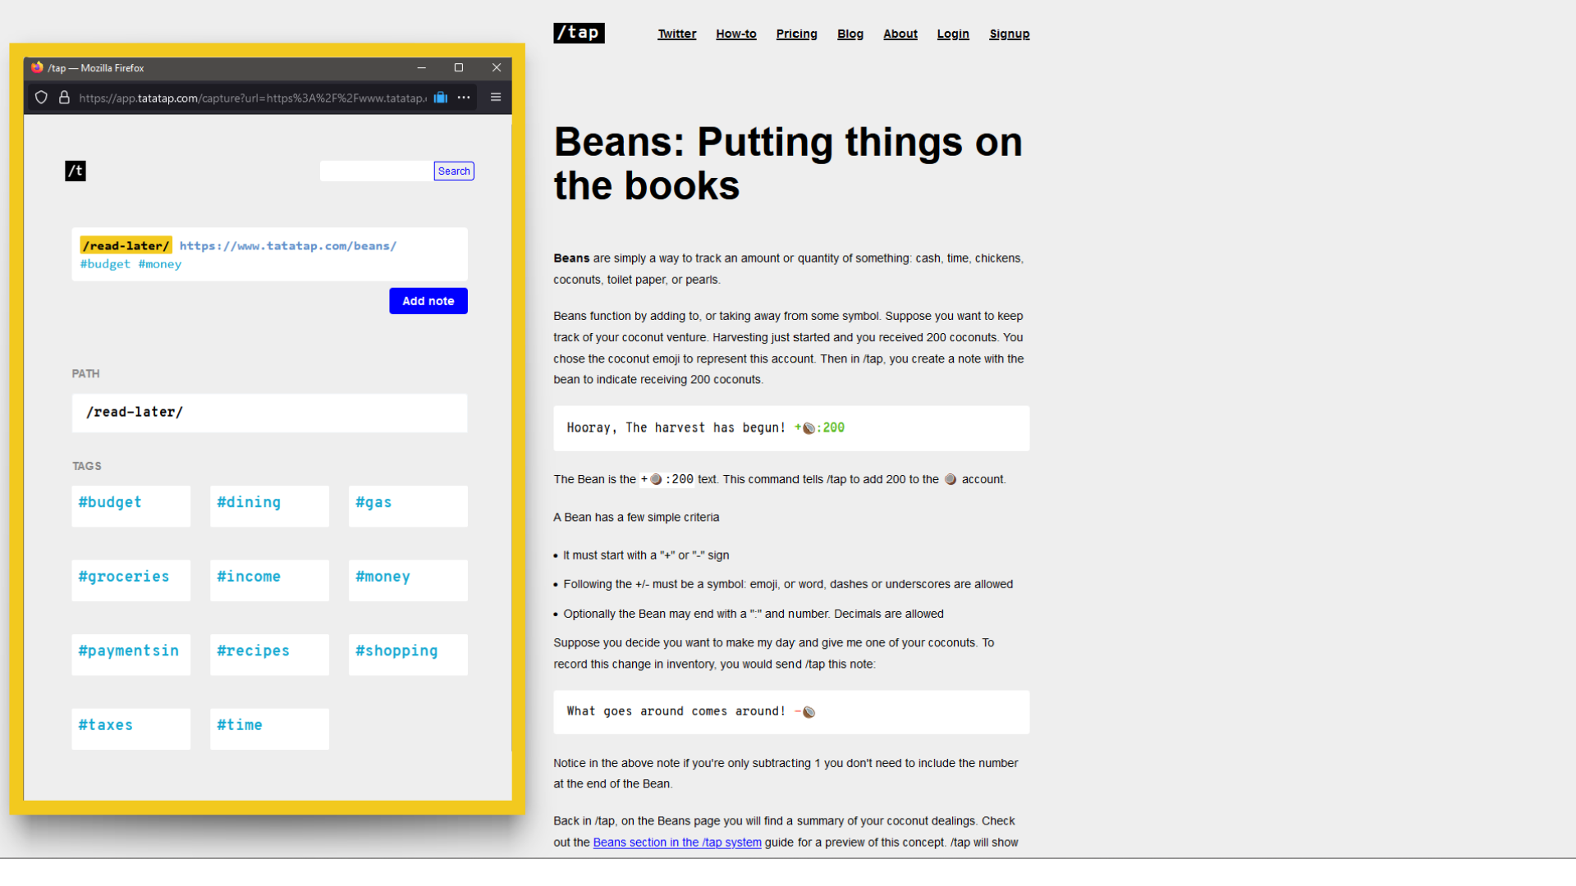Open the About page
1576x886 pixels.
(900, 34)
